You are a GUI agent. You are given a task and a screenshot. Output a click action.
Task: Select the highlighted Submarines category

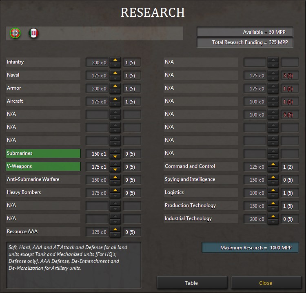(43, 153)
